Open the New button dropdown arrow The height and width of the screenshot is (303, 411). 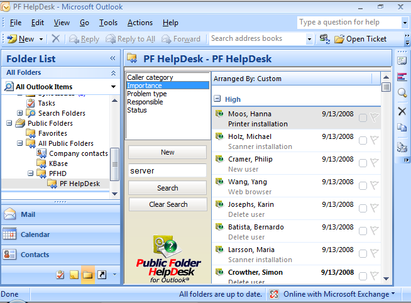[x=41, y=40]
